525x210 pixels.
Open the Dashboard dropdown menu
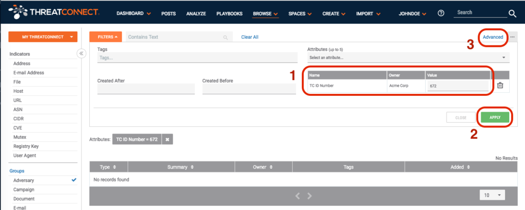pos(134,14)
